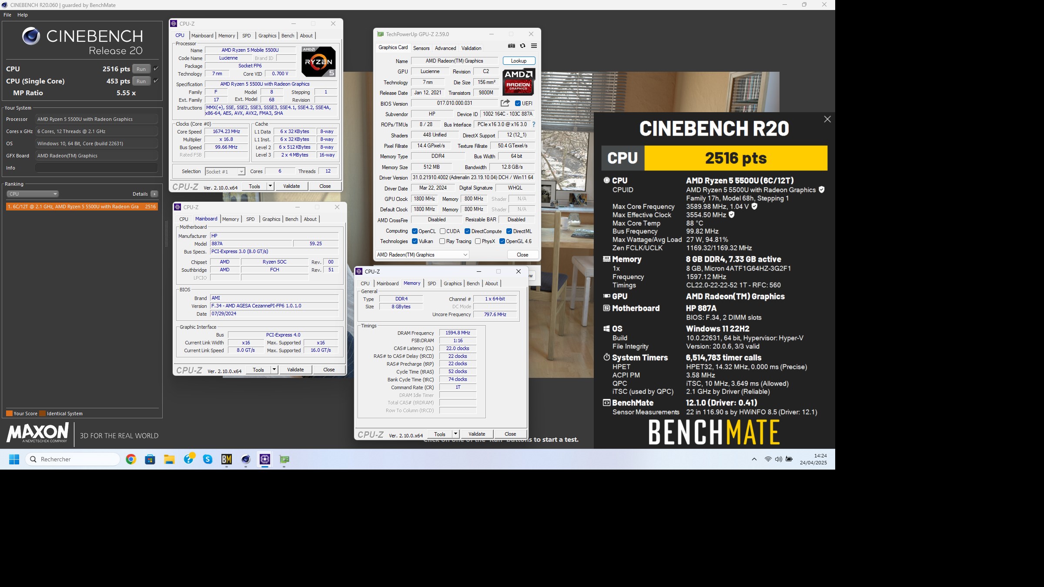Click the GPU-Z screenshot camera icon

512,46
